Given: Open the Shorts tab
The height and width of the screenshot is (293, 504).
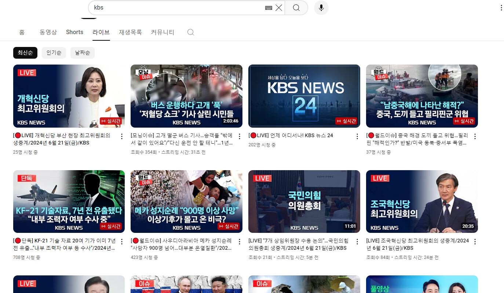Looking at the screenshot, I should [x=74, y=32].
